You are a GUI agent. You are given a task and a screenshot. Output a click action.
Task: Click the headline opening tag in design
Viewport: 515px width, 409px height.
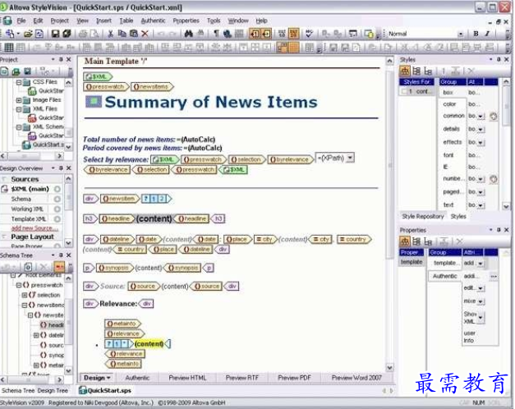click(117, 218)
